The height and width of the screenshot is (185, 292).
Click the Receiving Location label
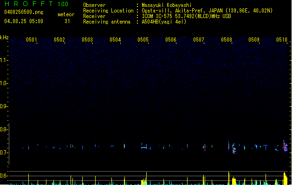click(x=108, y=11)
